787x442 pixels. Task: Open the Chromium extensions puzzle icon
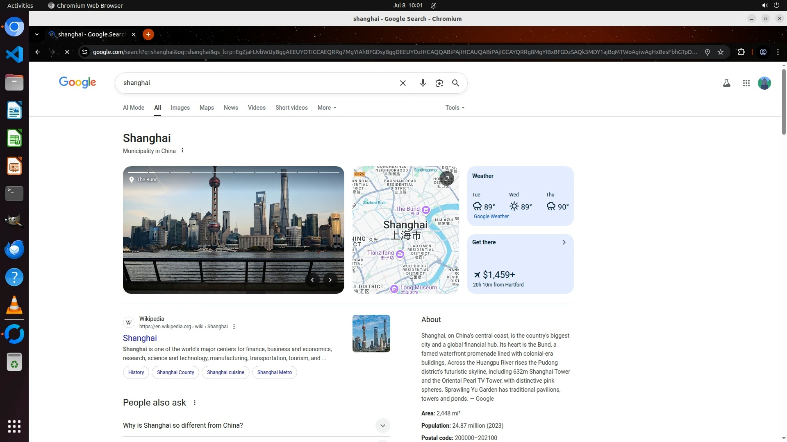click(x=741, y=52)
